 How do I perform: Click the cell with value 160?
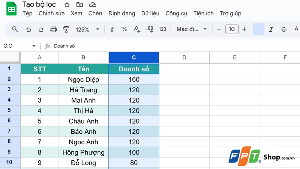[x=134, y=79]
